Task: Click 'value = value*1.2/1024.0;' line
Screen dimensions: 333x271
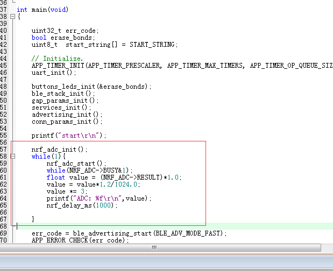Action: click(94, 184)
